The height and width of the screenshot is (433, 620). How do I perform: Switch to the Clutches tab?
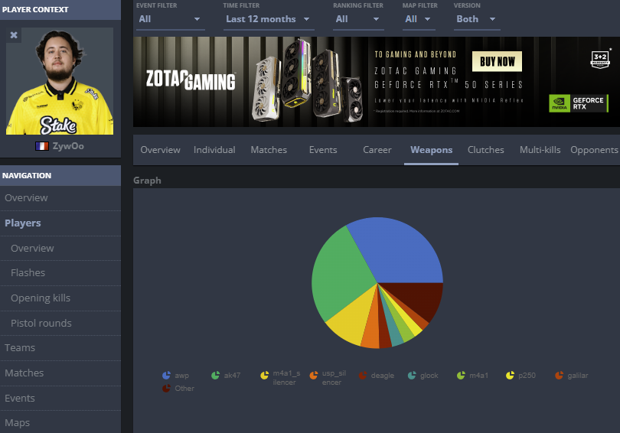[x=485, y=150]
